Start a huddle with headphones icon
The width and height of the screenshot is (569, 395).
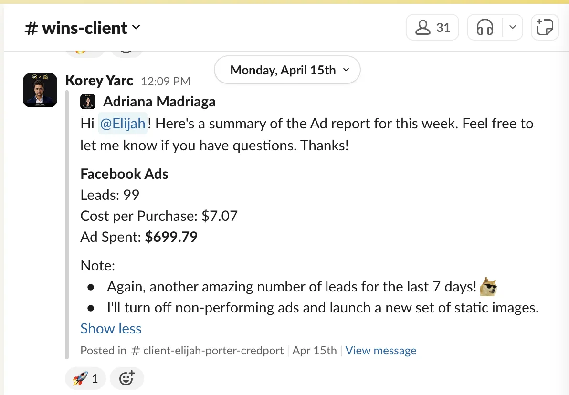[485, 27]
